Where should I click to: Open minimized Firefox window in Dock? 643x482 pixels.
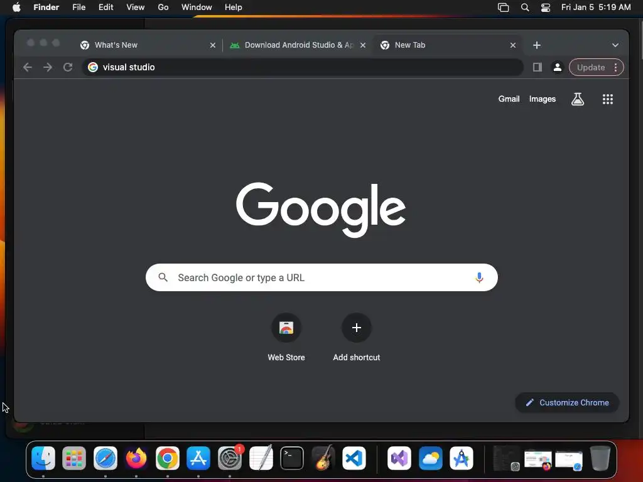click(x=538, y=459)
